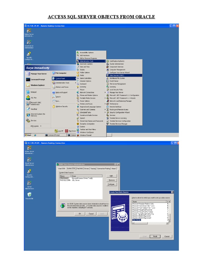This screenshot has width=203, height=271.
Task: Expand Scheduled Tasks submenu arrow
Action: tap(105, 112)
